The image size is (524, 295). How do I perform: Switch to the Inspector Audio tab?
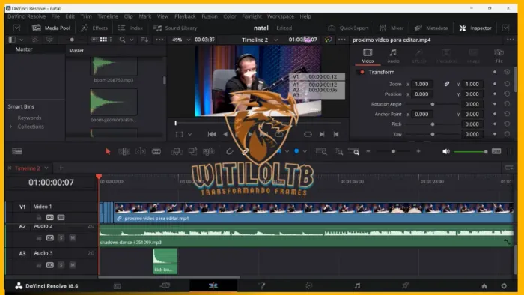point(393,56)
